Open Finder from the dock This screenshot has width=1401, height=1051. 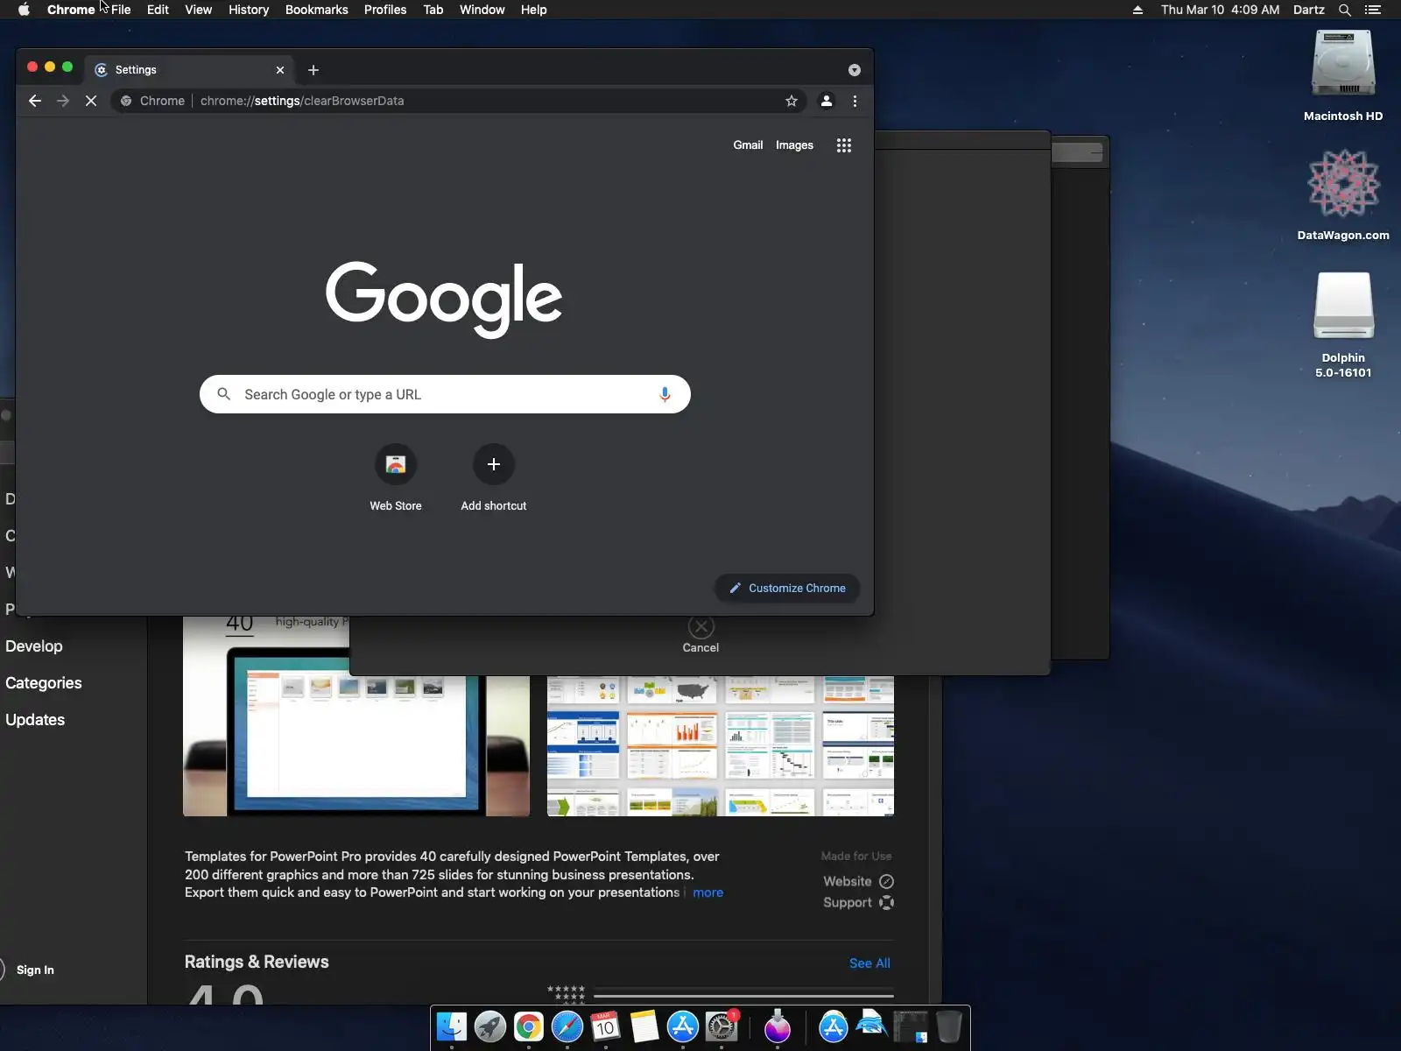pyautogui.click(x=452, y=1026)
